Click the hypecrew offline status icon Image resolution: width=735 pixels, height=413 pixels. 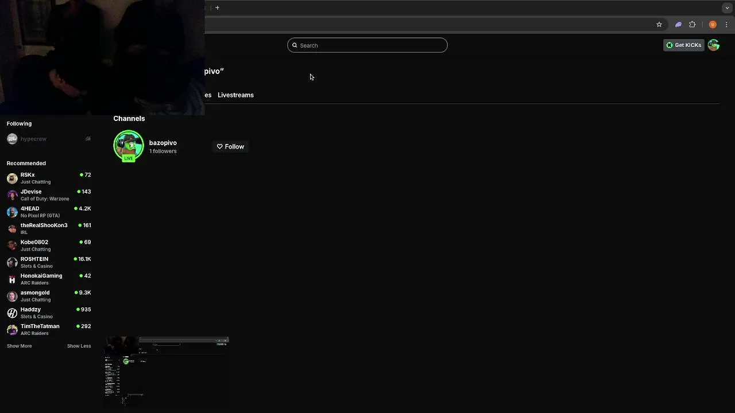point(88,139)
